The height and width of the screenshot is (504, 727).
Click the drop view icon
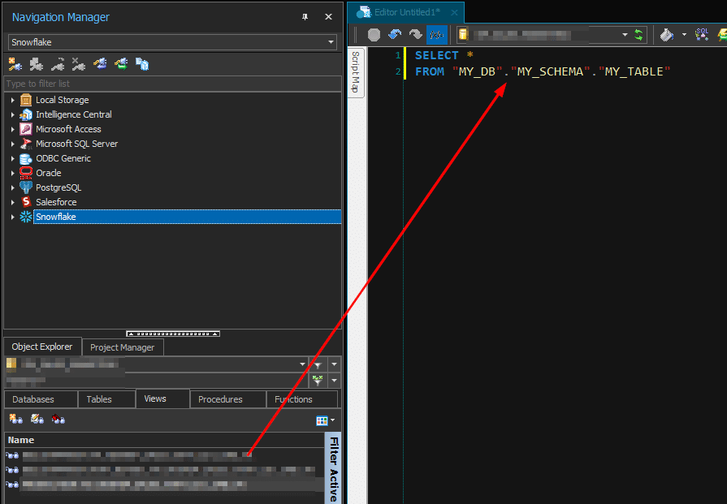click(58, 420)
